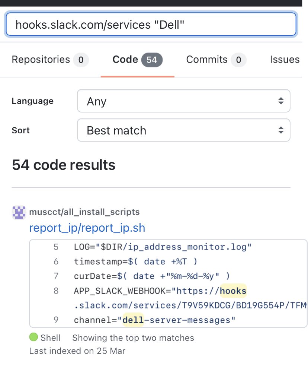Open the Sort by Best match dropdown

click(183, 130)
